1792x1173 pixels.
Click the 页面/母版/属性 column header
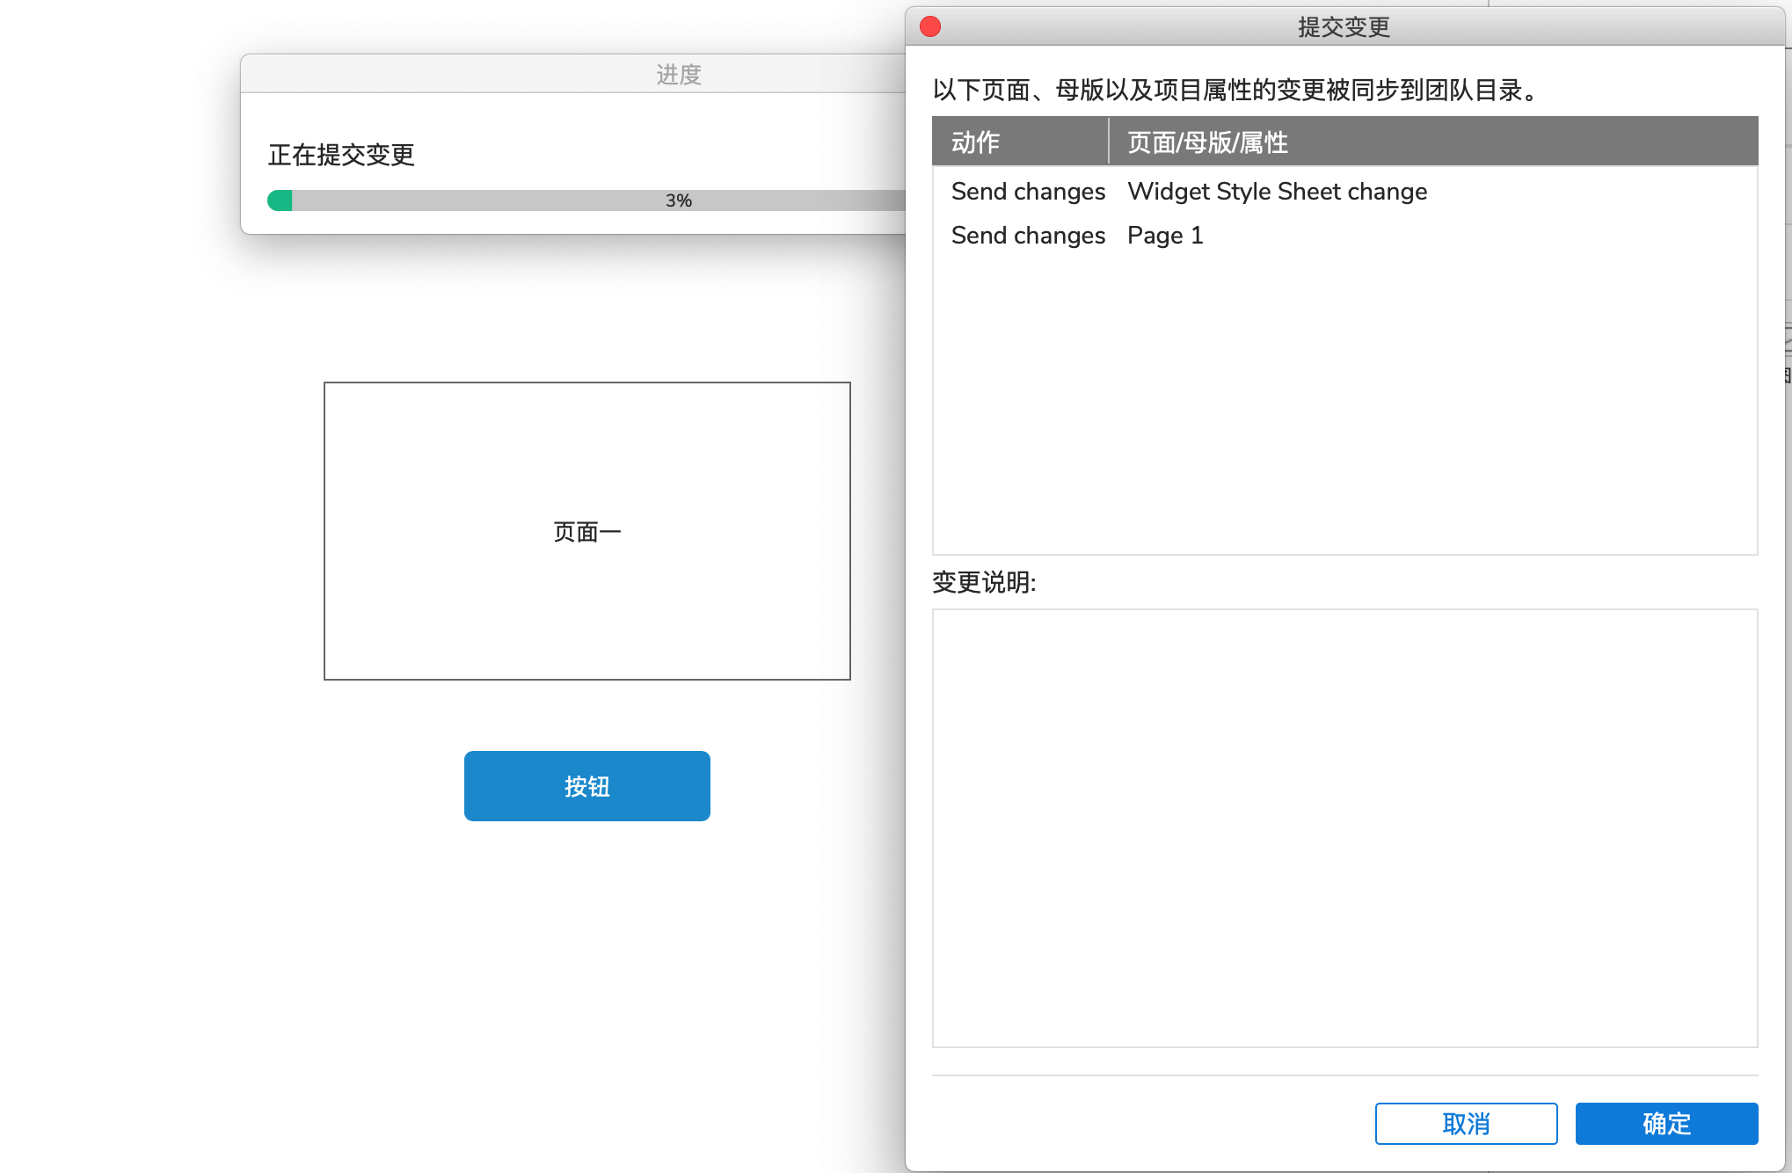1433,142
